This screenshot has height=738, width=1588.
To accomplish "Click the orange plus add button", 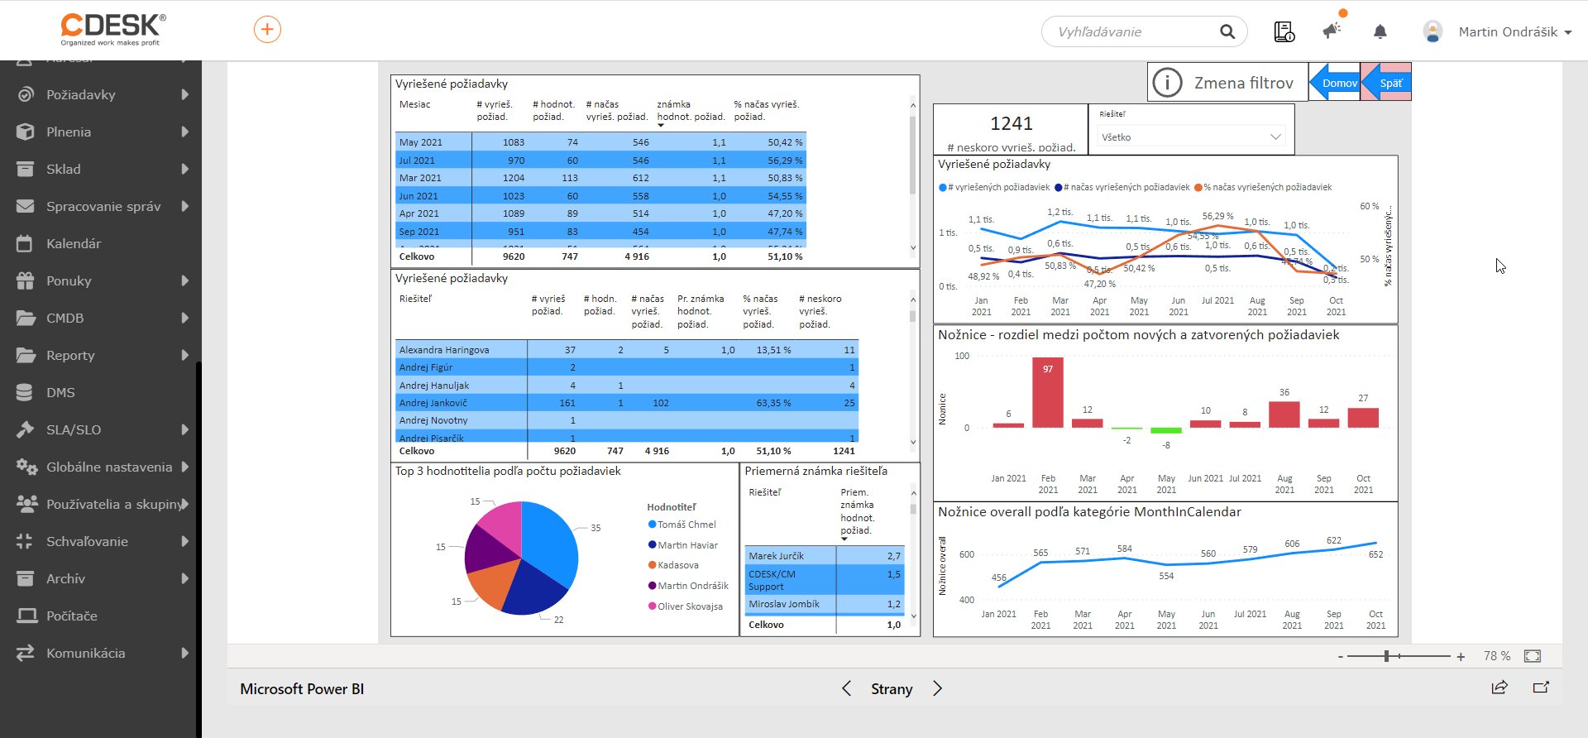I will click(x=267, y=30).
